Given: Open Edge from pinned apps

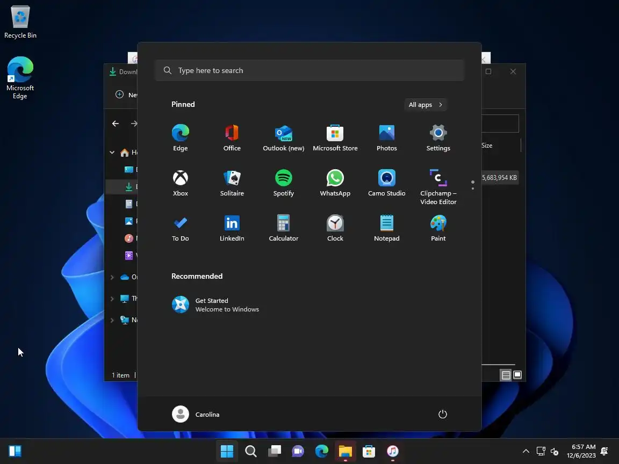Looking at the screenshot, I should click(181, 137).
